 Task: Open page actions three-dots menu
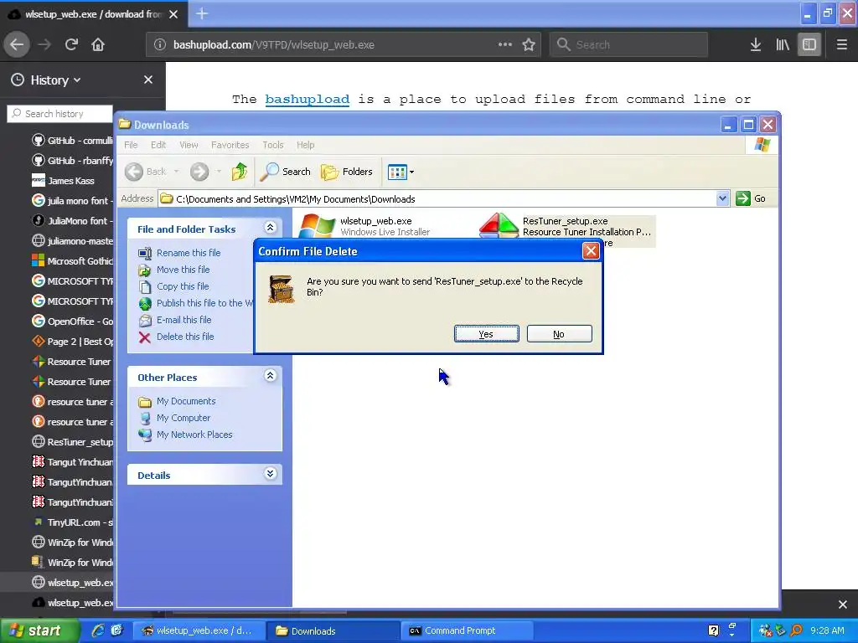[504, 44]
